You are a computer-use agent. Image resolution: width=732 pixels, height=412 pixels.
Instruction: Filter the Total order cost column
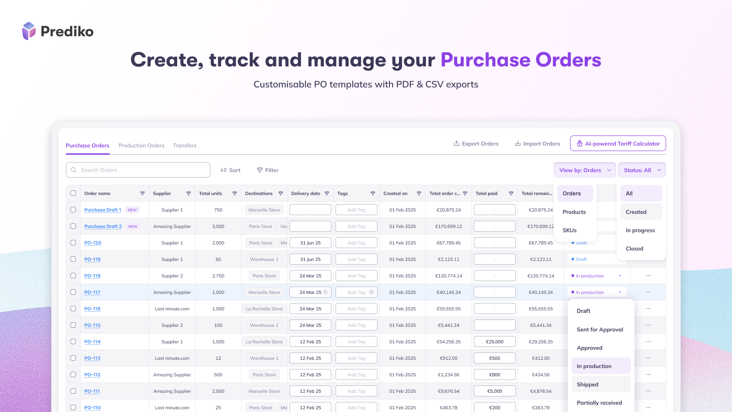pos(465,193)
